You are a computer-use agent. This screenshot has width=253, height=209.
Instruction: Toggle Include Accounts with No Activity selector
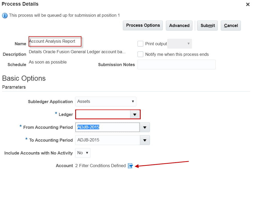(x=83, y=153)
